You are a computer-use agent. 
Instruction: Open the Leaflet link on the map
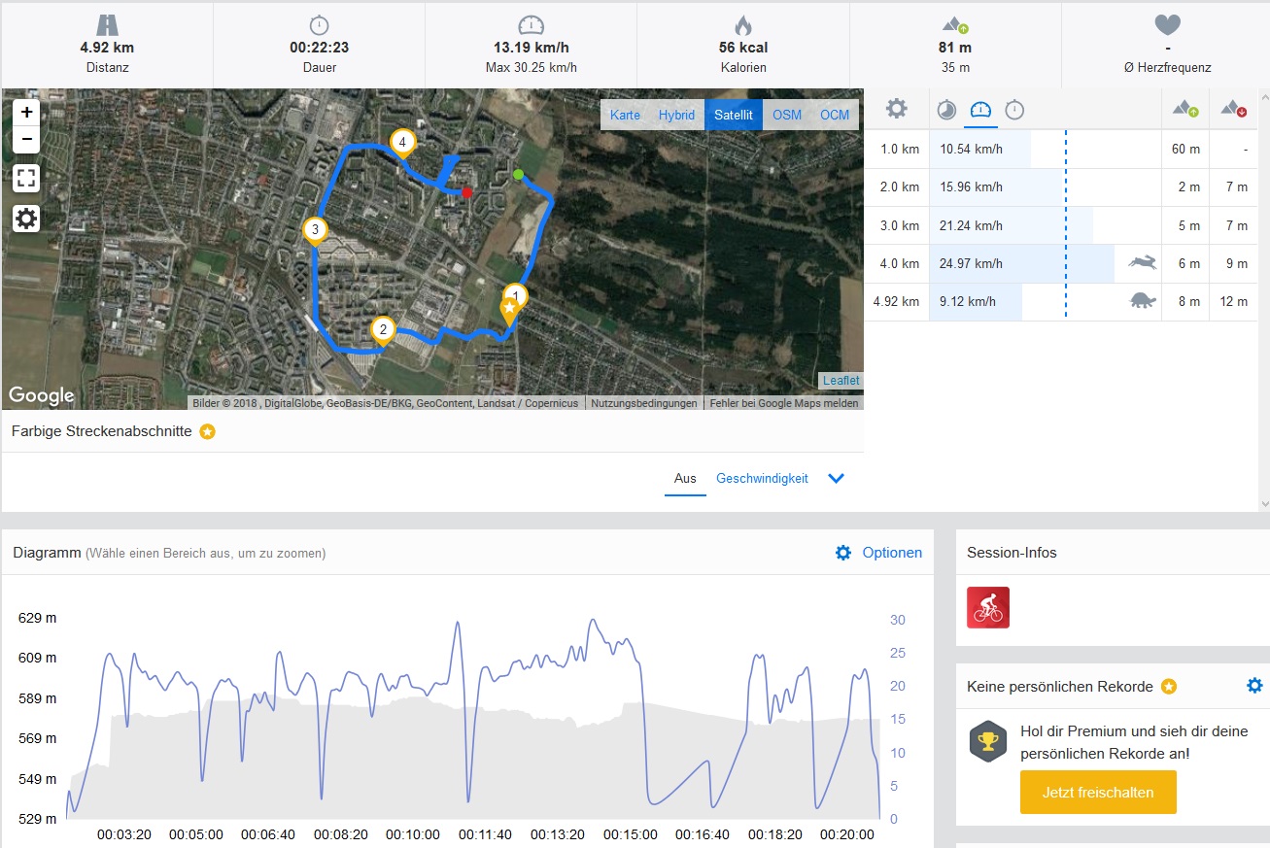[x=841, y=381]
